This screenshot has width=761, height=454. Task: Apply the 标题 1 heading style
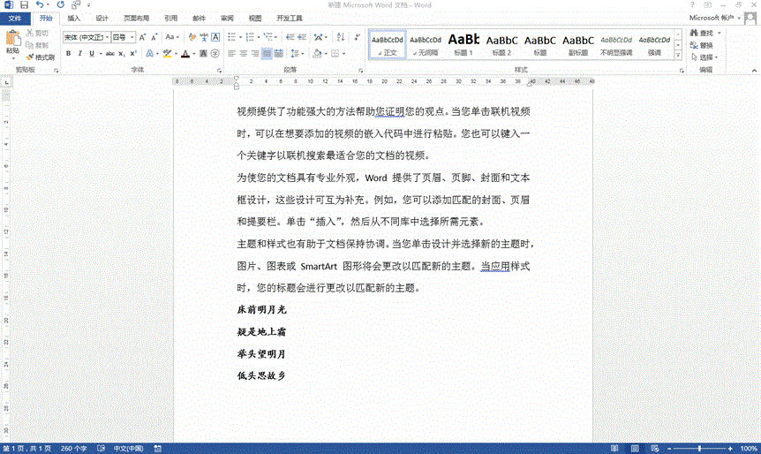463,44
